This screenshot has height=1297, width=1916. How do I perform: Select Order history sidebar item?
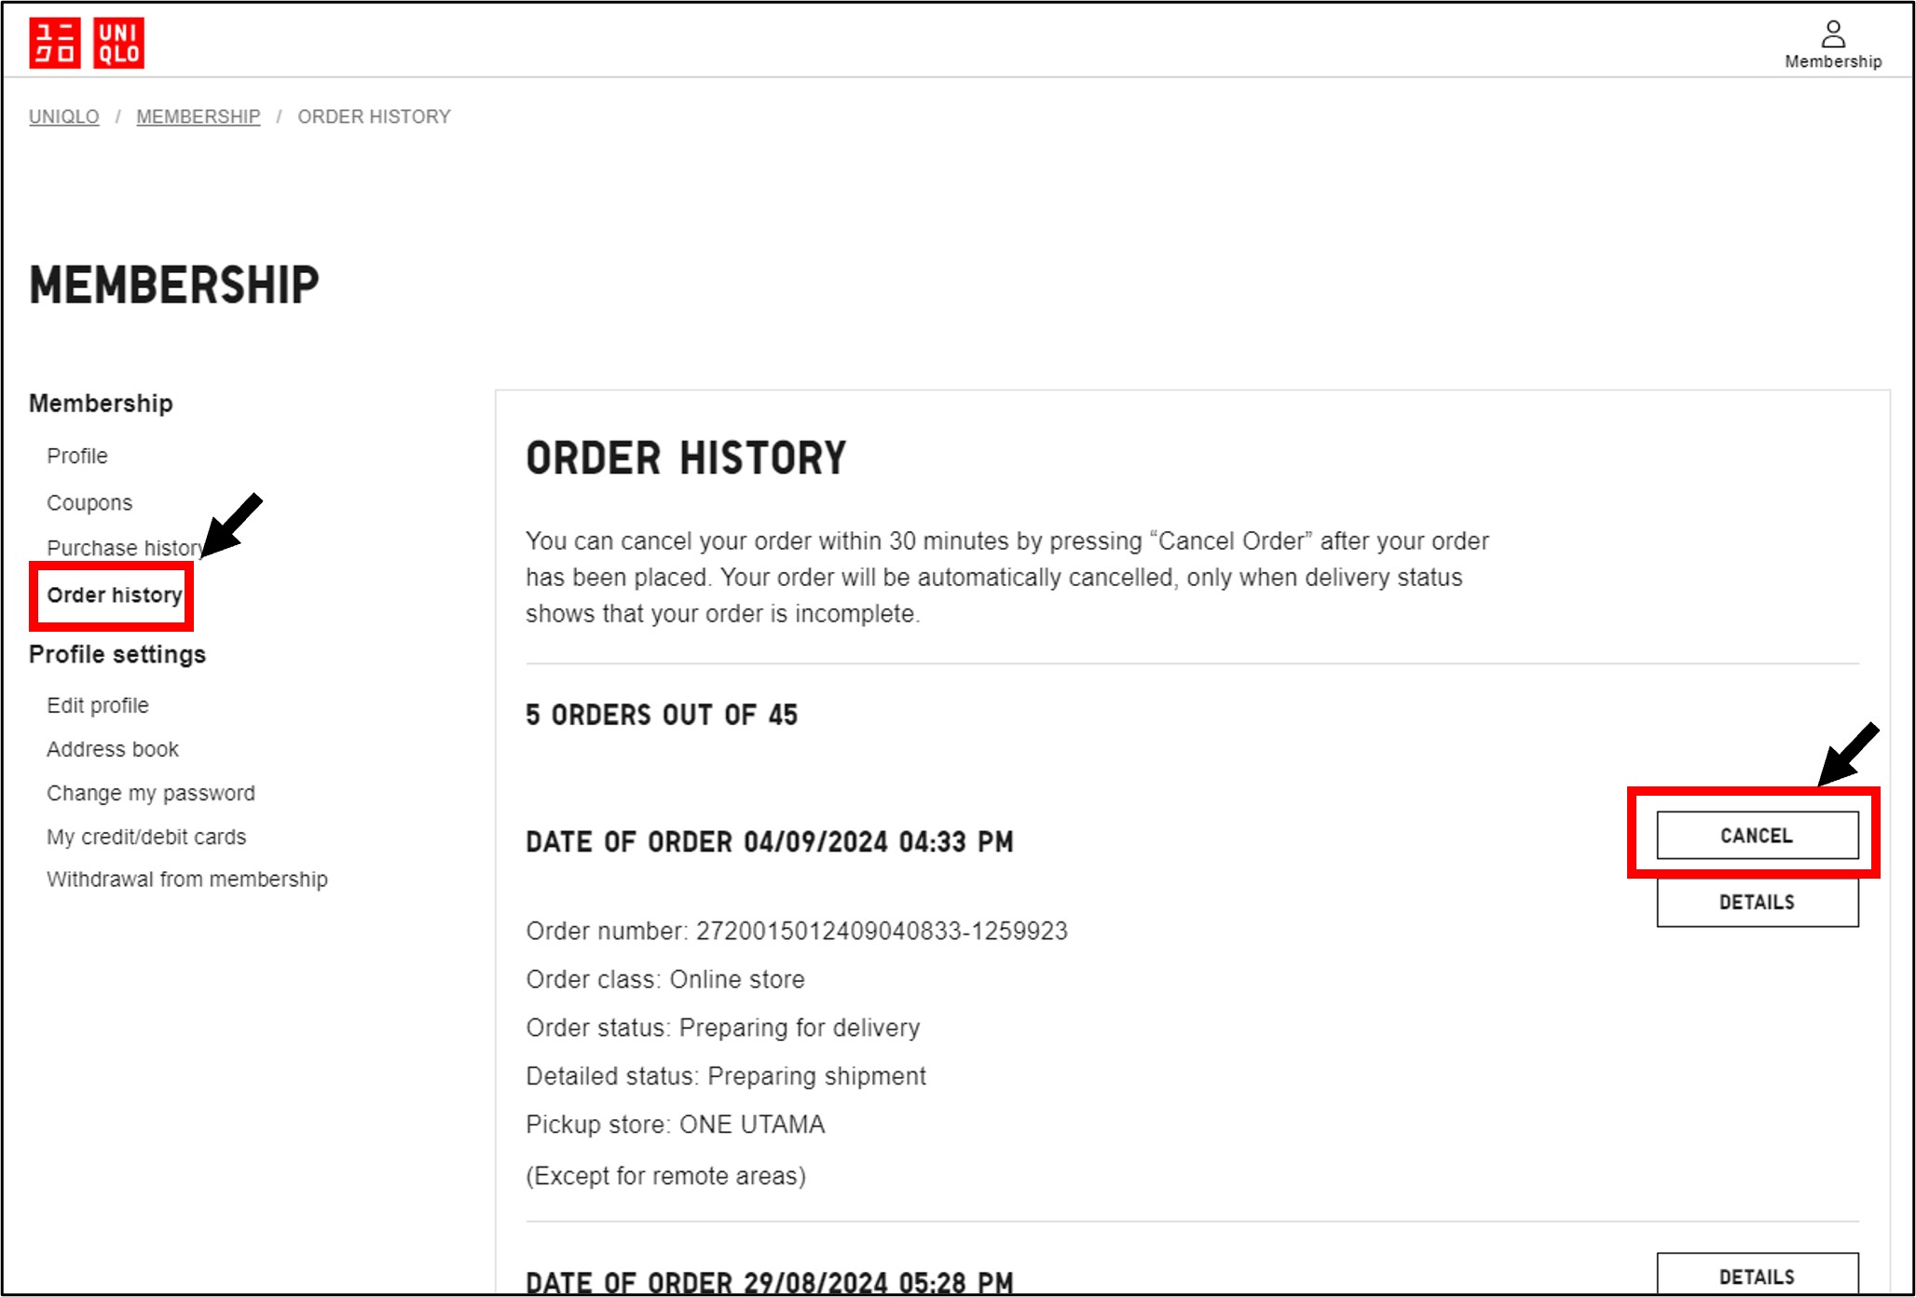point(114,595)
